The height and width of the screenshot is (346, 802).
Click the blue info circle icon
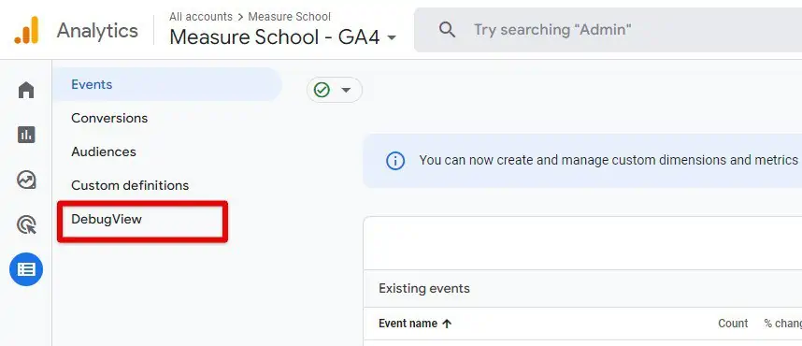click(394, 161)
